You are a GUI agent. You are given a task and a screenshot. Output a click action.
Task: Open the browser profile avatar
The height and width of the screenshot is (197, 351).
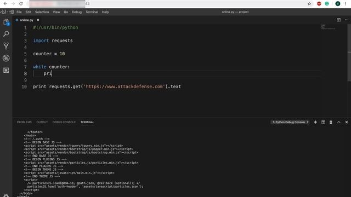tap(338, 4)
